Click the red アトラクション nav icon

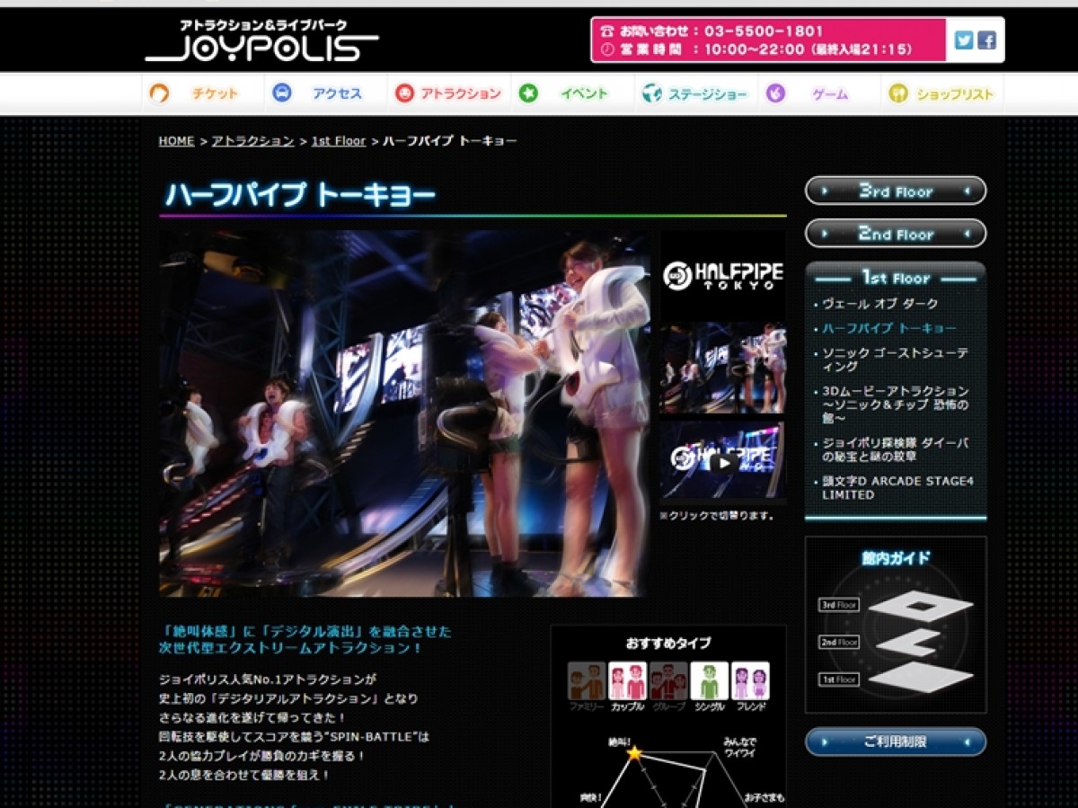pos(404,93)
